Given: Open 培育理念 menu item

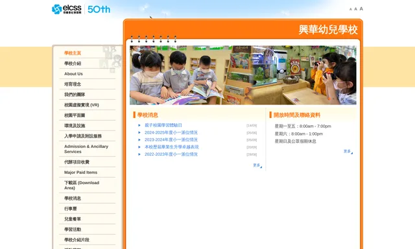Looking at the screenshot, I should [x=73, y=84].
